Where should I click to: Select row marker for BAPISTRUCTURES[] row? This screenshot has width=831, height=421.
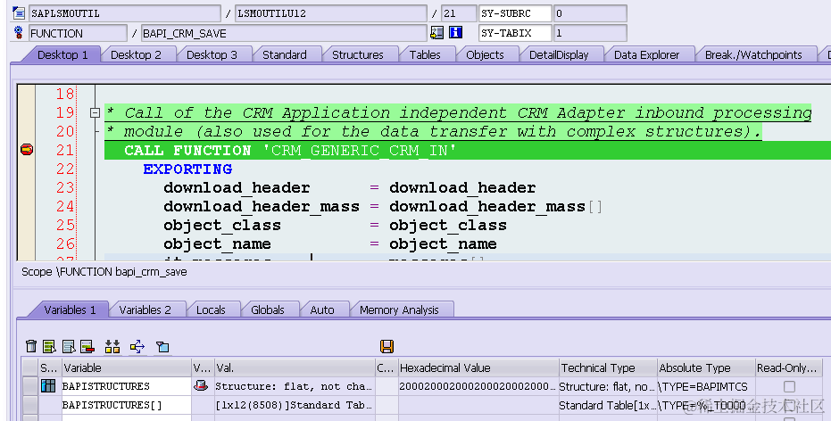pyautogui.click(x=30, y=405)
